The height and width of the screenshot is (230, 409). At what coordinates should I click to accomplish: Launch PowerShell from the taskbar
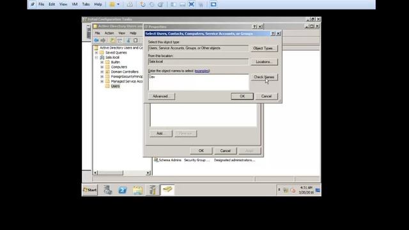[x=122, y=190]
